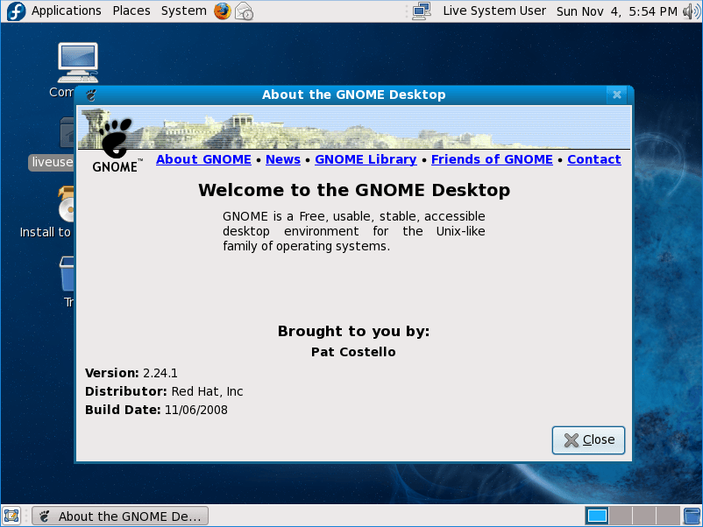Click the GNOME foot logo in banner

click(x=116, y=137)
